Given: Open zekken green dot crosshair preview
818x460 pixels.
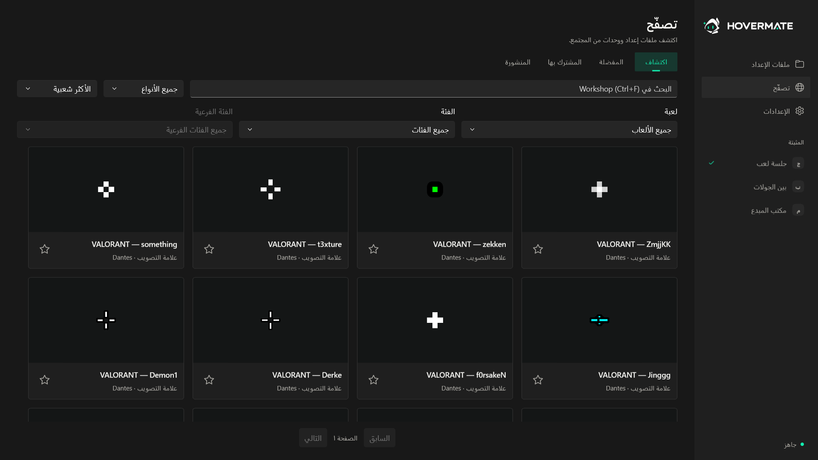Looking at the screenshot, I should pos(435,190).
